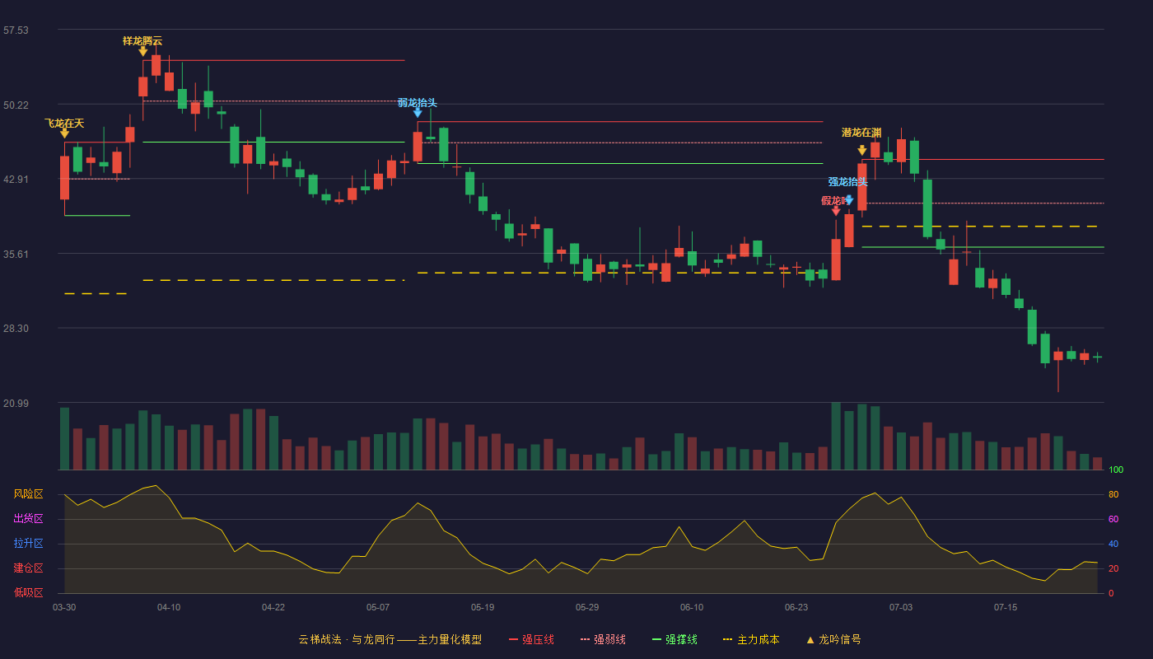Screen dimensions: 1153x659
Task: Click the chart title 云梯战法 · 与龙同行
Action: (346, 639)
